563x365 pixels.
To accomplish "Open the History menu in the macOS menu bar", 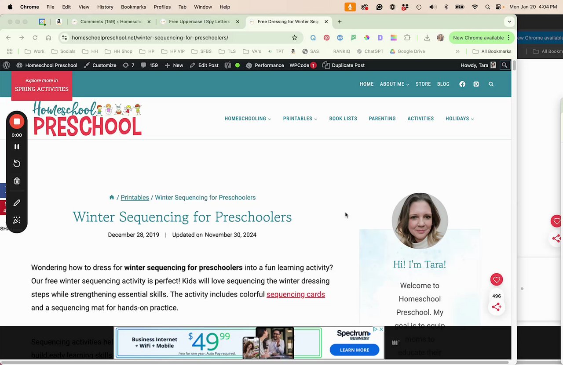I will tap(105, 7).
